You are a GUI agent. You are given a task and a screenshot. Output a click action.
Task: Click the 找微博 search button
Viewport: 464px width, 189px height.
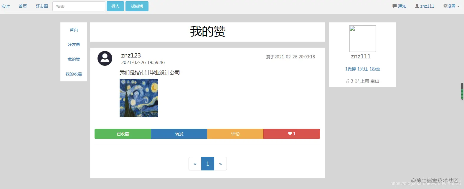pos(137,6)
